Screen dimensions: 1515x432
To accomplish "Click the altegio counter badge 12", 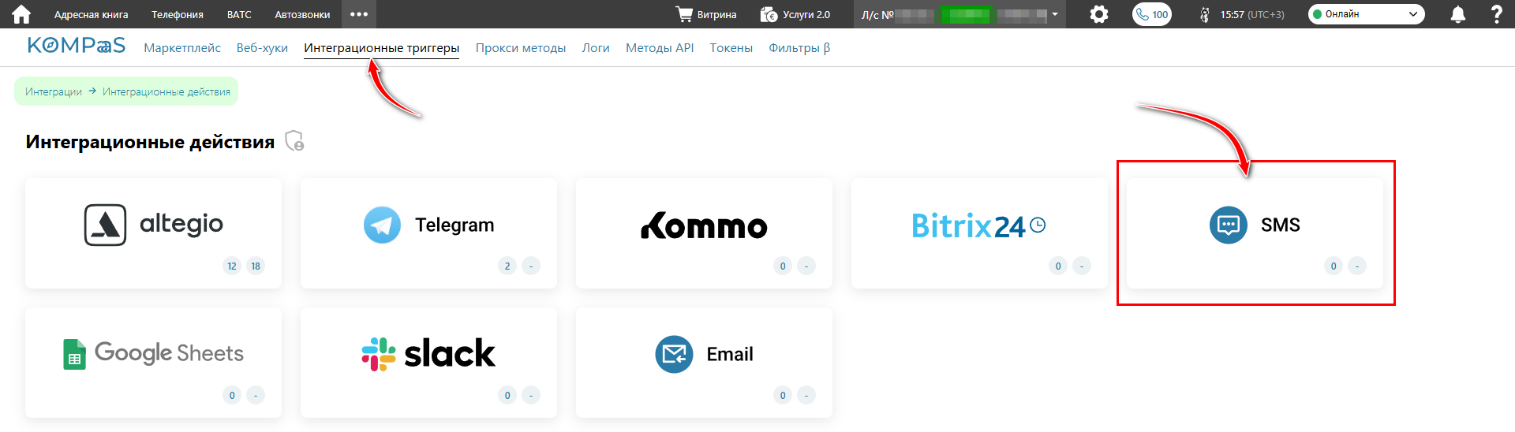I will click(232, 266).
